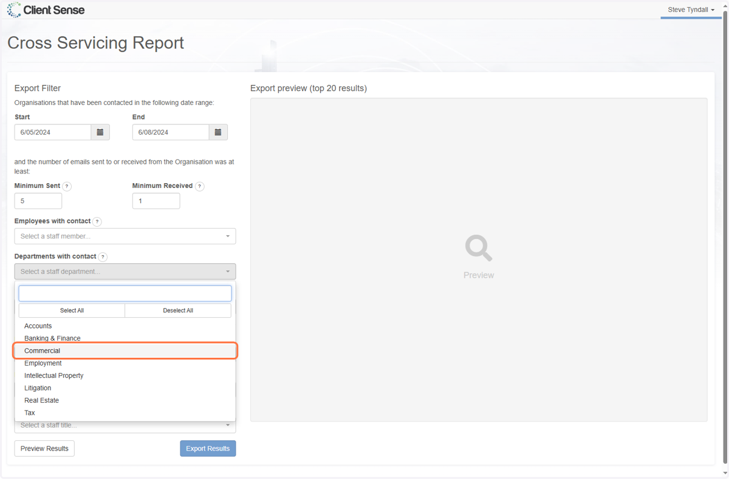The image size is (729, 479).
Task: Collapse the staff department dropdown
Action: (x=125, y=272)
